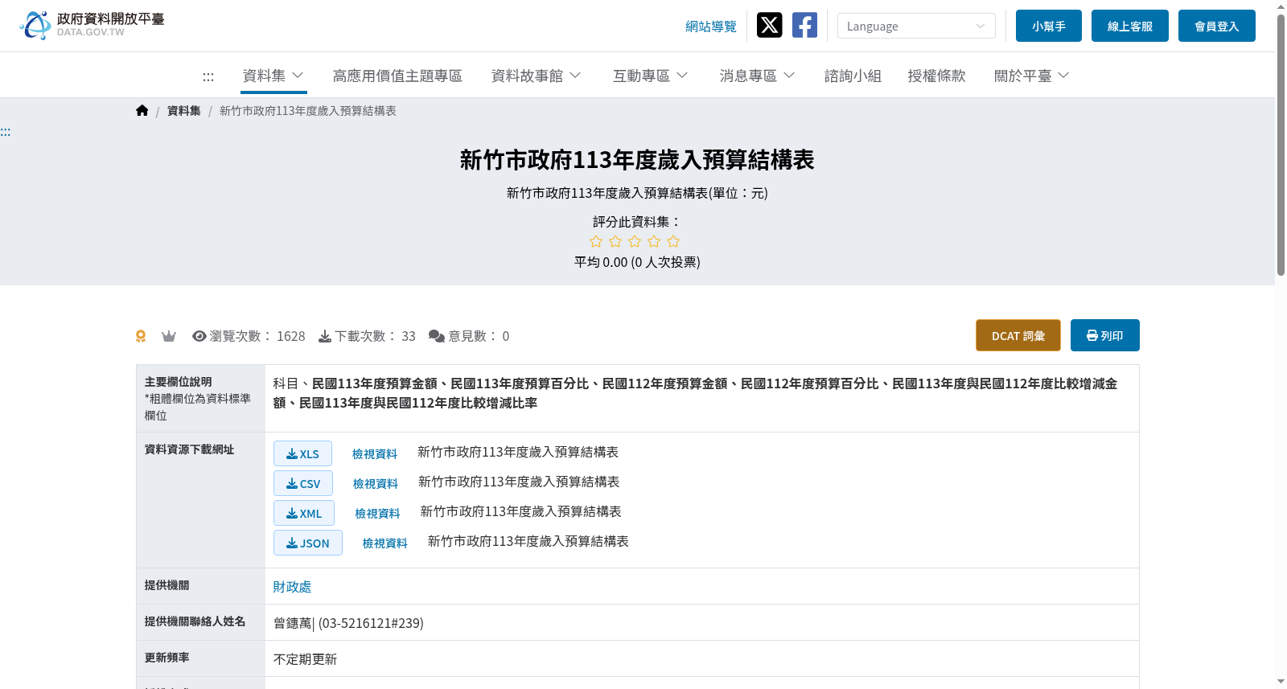1287x689 pixels.
Task: Open 諮詢小組 menu item
Action: coord(853,76)
